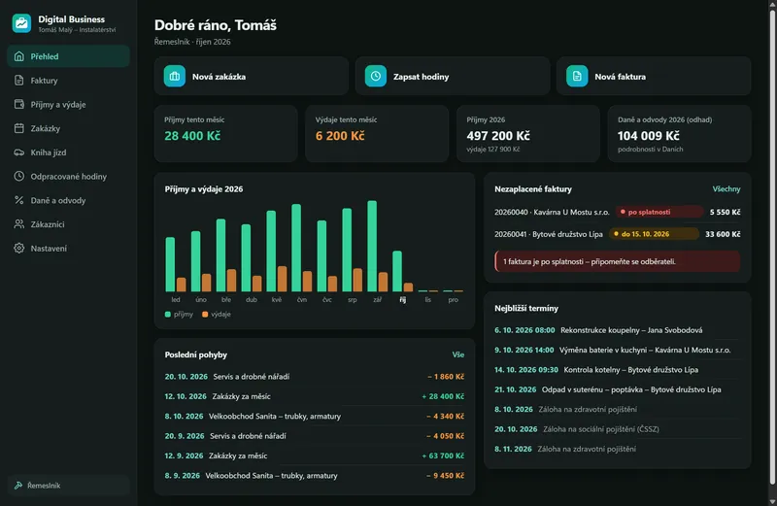Open the Zákazníci section
Image resolution: width=777 pixels, height=506 pixels.
point(68,224)
